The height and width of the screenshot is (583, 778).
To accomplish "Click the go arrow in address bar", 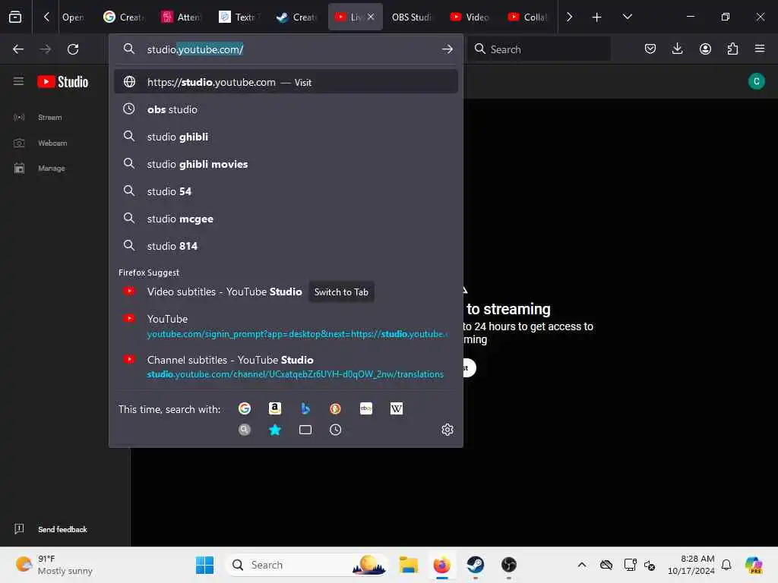I will pyautogui.click(x=447, y=49).
